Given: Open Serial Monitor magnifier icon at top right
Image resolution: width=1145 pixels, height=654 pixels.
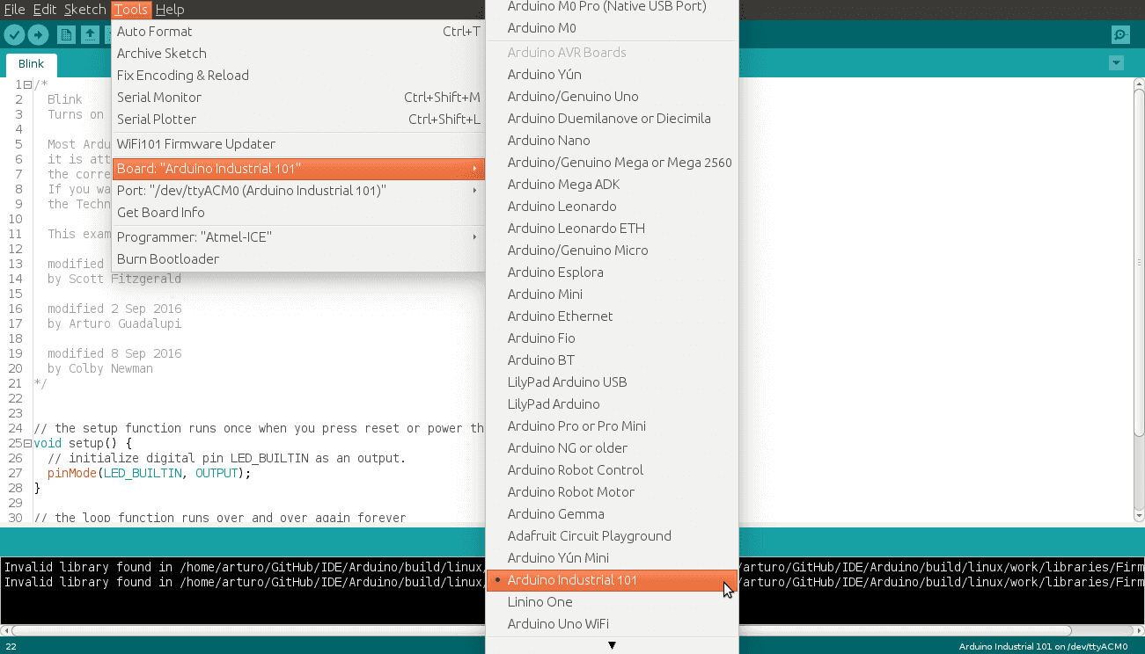Looking at the screenshot, I should tap(1119, 34).
